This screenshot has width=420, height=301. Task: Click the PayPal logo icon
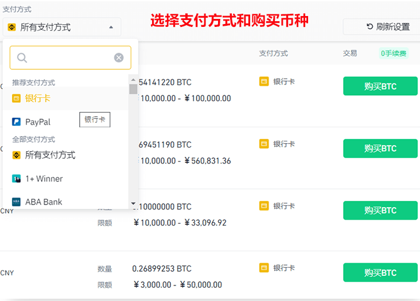pyautogui.click(x=17, y=122)
